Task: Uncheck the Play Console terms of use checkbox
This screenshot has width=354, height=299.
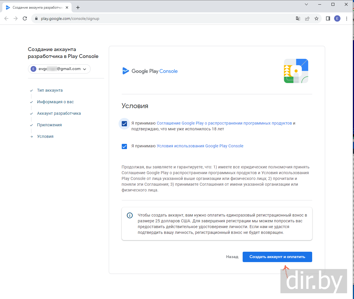Action: 124,146
